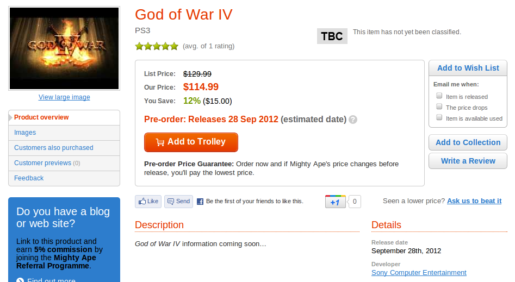Screen dimensions: 515x282
Task: Enable email when item is released
Action: coord(439,96)
